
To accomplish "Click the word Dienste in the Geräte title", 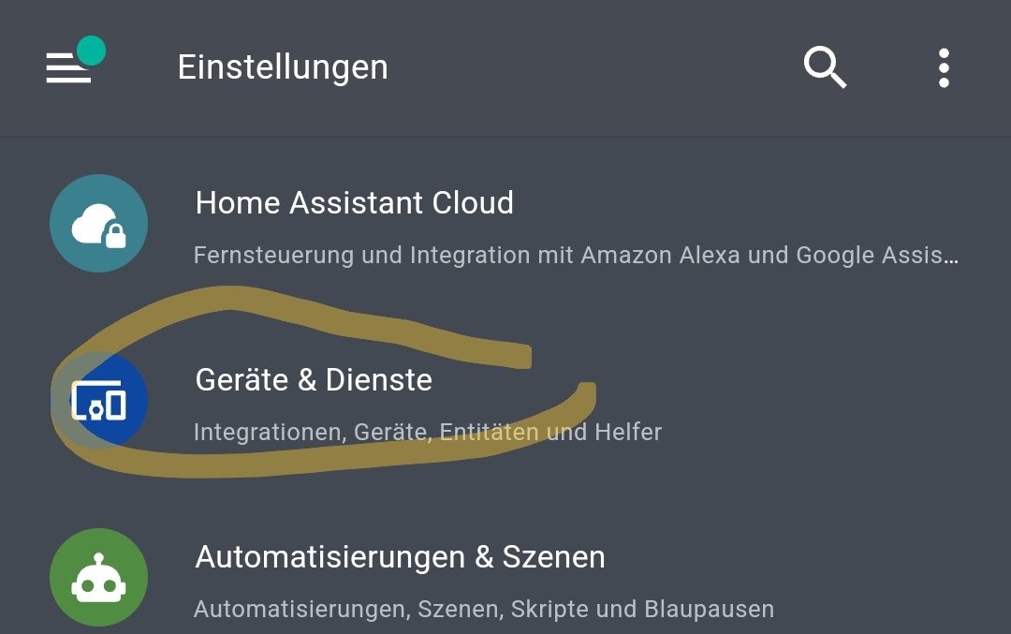I will pos(378,380).
